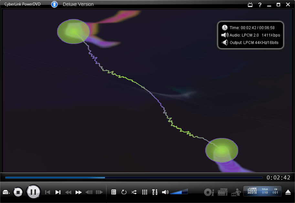Click the disc information icon
Viewport: 295px width, 203px height.
pyautogui.click(x=209, y=192)
